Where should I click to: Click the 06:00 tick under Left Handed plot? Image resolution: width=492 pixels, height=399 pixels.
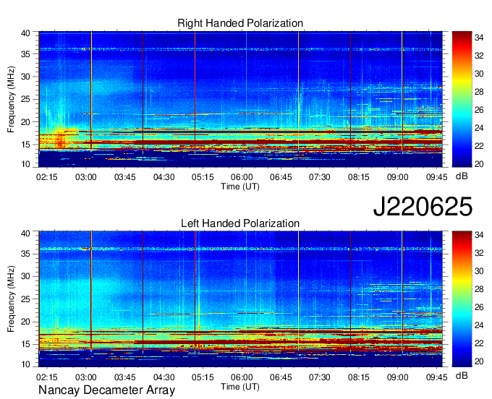point(242,377)
